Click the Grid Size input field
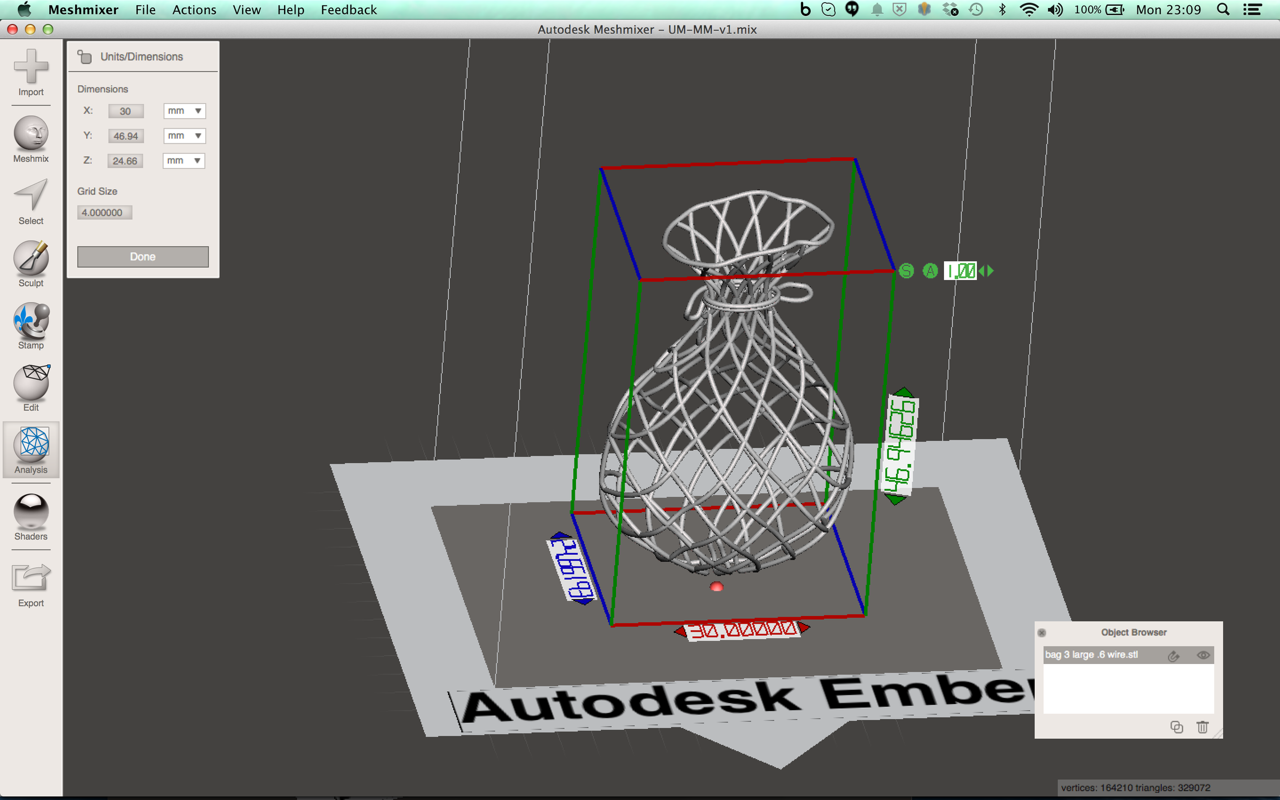Image resolution: width=1280 pixels, height=800 pixels. [104, 212]
